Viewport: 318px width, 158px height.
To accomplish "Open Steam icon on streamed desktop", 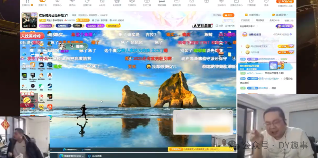I will point(50,87).
